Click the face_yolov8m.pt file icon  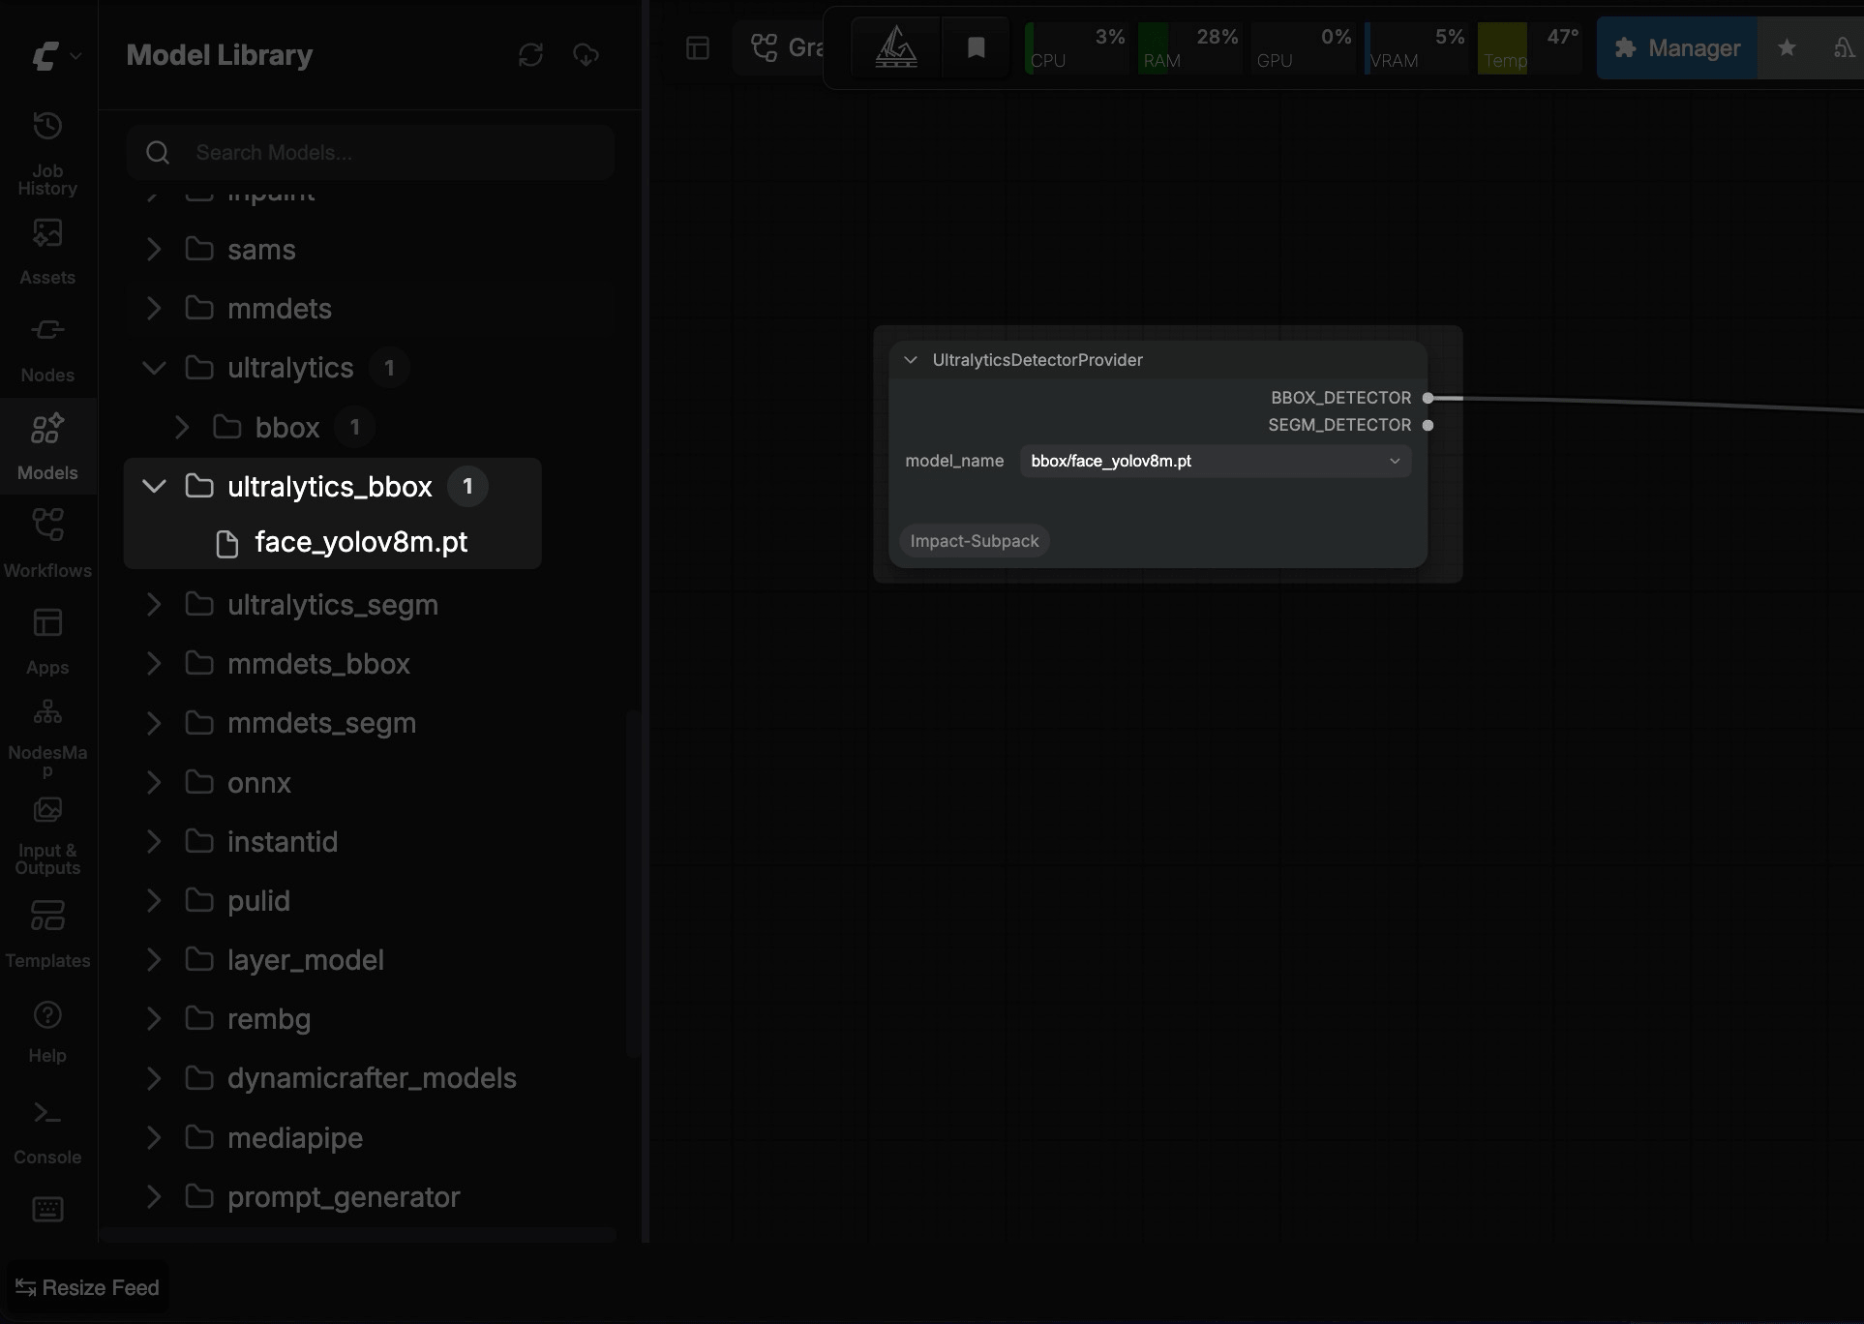227,544
